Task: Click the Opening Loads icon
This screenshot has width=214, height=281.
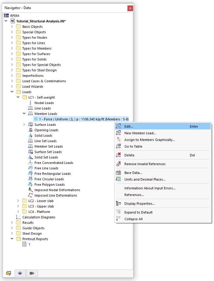Action: coord(31,130)
